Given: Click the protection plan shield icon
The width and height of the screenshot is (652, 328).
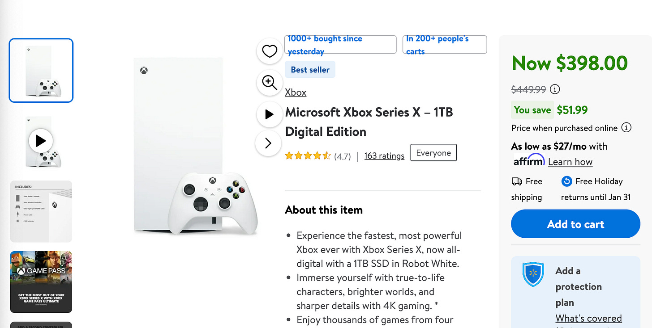Looking at the screenshot, I should (x=532, y=273).
